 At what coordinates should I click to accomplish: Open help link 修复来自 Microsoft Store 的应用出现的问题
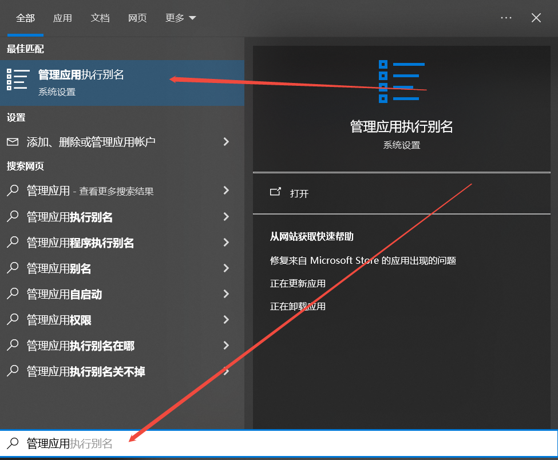(363, 261)
